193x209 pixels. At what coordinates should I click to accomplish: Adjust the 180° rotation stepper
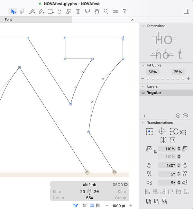coord(179,165)
